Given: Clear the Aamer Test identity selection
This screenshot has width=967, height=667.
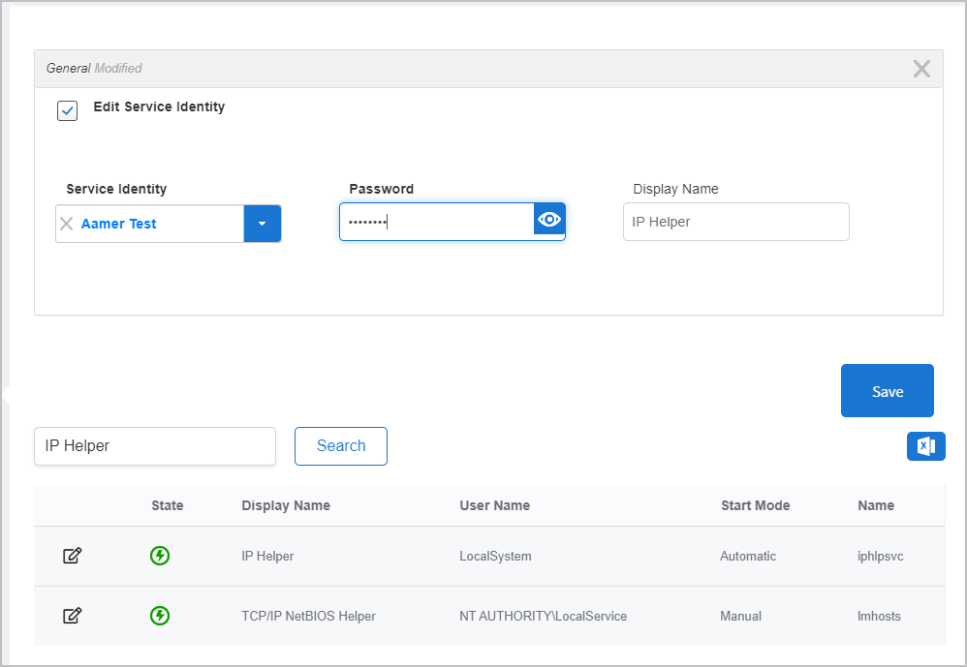Looking at the screenshot, I should coord(67,224).
